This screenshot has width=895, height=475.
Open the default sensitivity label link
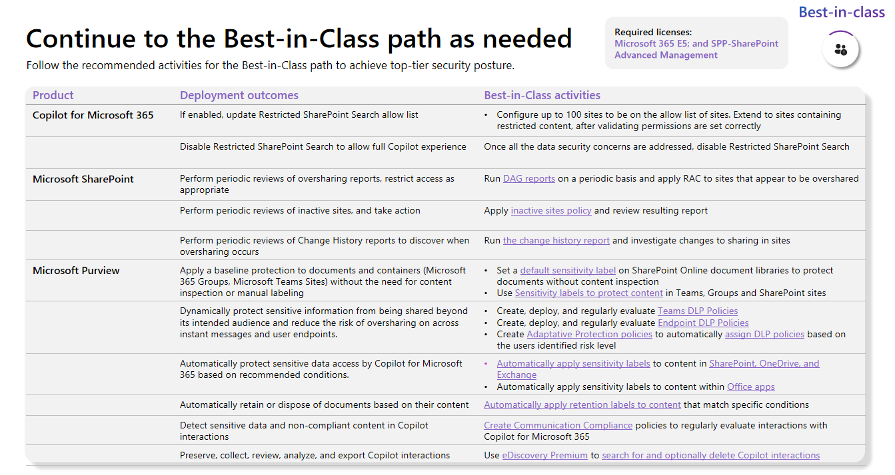[x=568, y=270]
